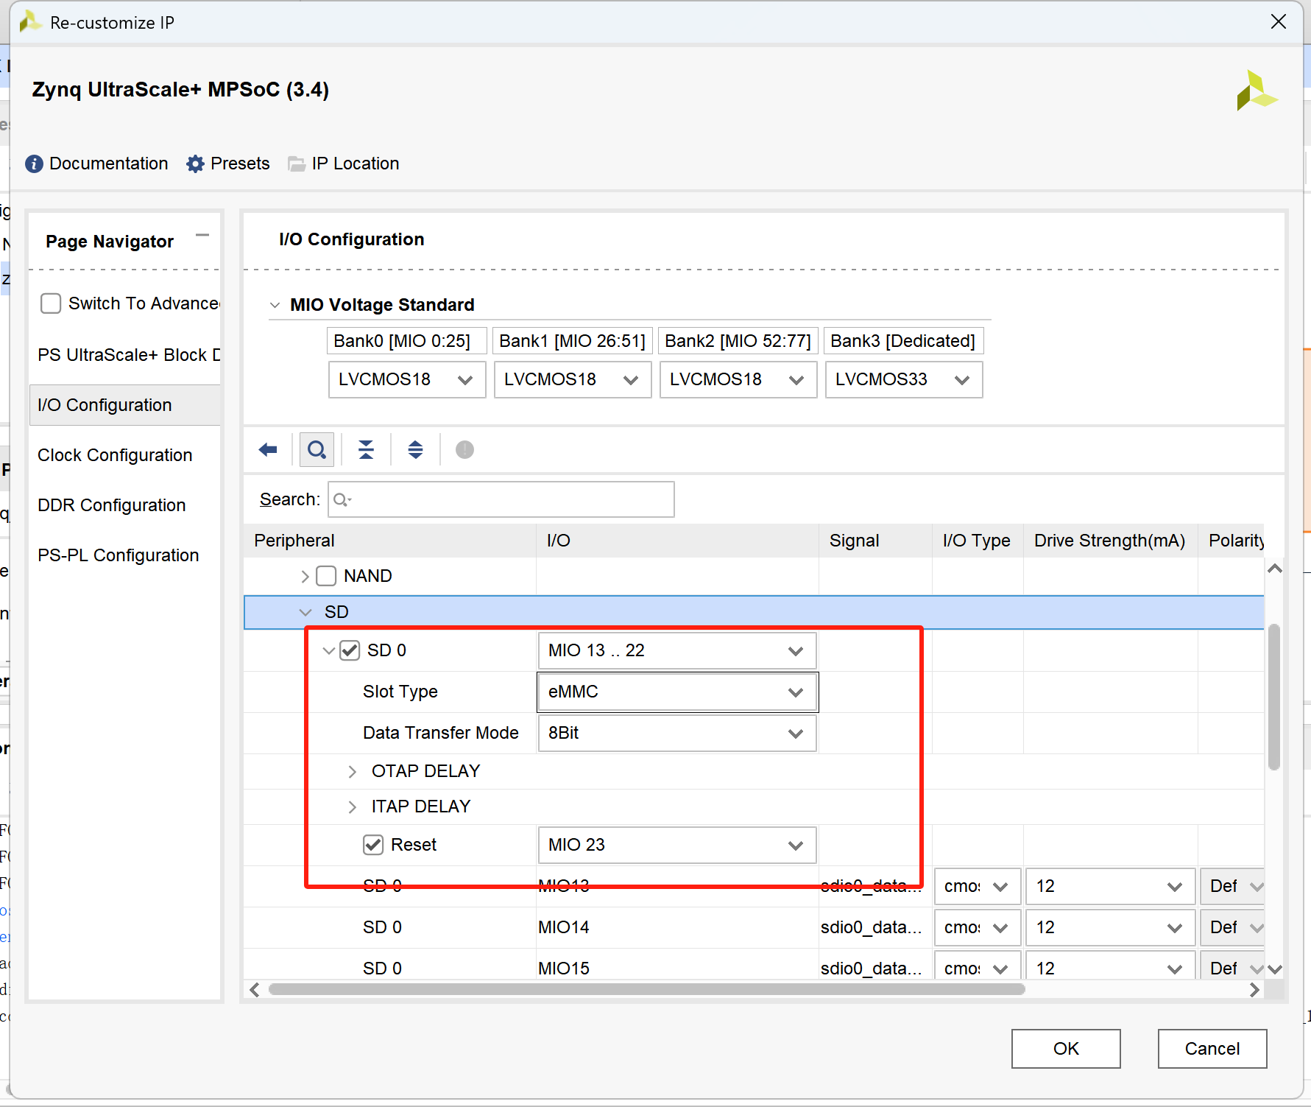The height and width of the screenshot is (1107, 1311).
Task: Click horizontal scrollbar right arrow
Action: tap(1254, 990)
